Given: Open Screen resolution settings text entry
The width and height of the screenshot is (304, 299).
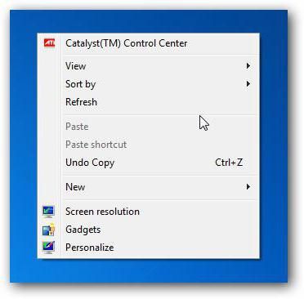Looking at the screenshot, I should (102, 212).
